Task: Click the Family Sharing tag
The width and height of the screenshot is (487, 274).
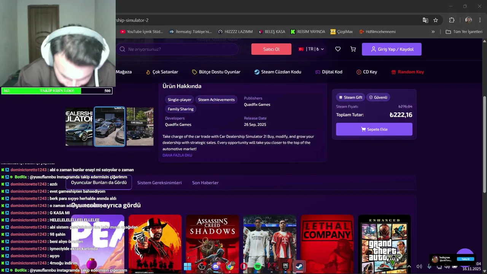Action: click(181, 109)
